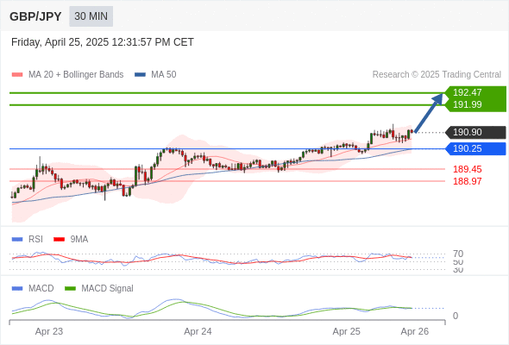Click the Friday April 25 timestamp text
Viewport: 509px width, 345px height.
(x=103, y=42)
